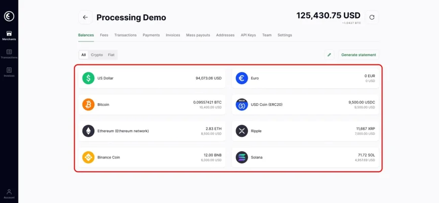
Task: Click the Ripple label
Action: 256,131
